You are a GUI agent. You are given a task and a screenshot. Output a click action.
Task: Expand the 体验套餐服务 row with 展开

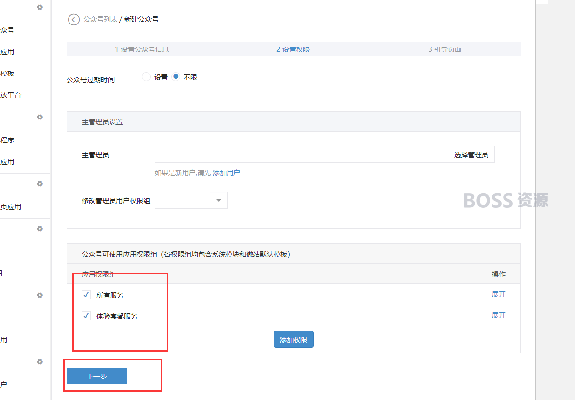(x=498, y=315)
